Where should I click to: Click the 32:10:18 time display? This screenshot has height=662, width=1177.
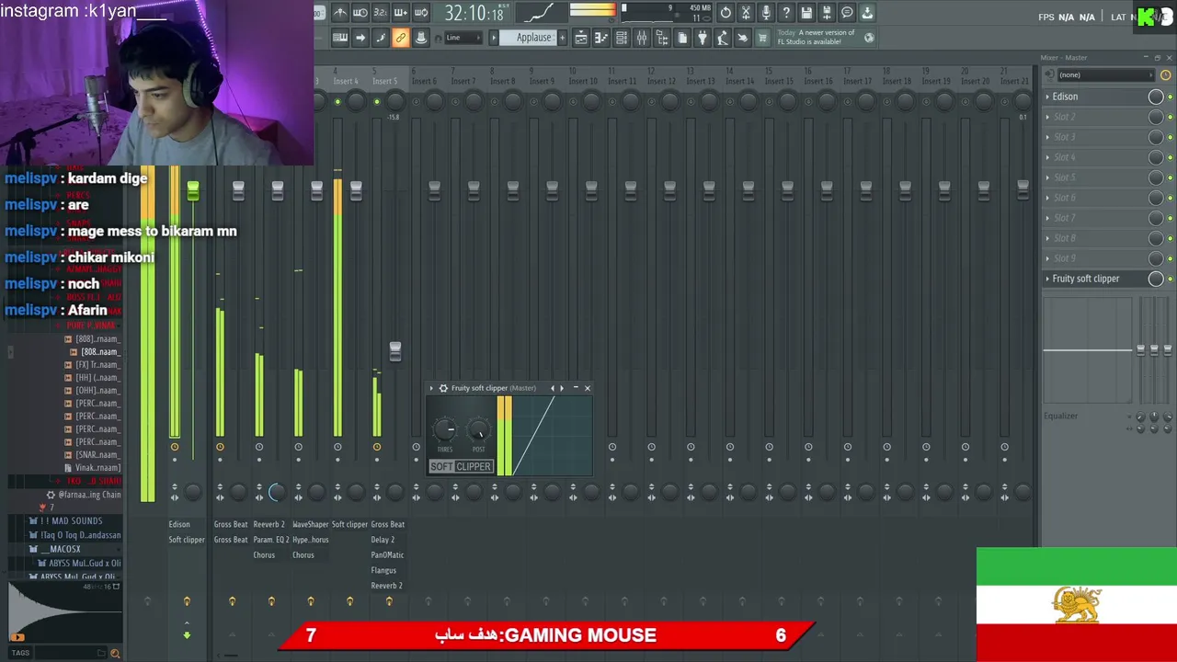475,13
